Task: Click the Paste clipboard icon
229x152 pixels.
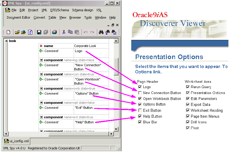Action: tap(77, 32)
